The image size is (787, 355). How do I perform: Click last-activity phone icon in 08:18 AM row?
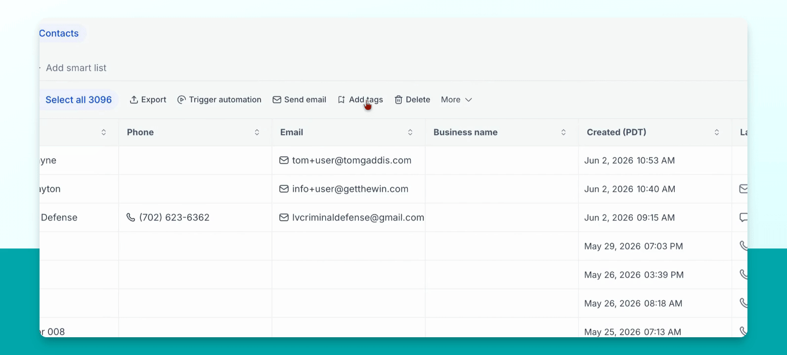point(743,303)
